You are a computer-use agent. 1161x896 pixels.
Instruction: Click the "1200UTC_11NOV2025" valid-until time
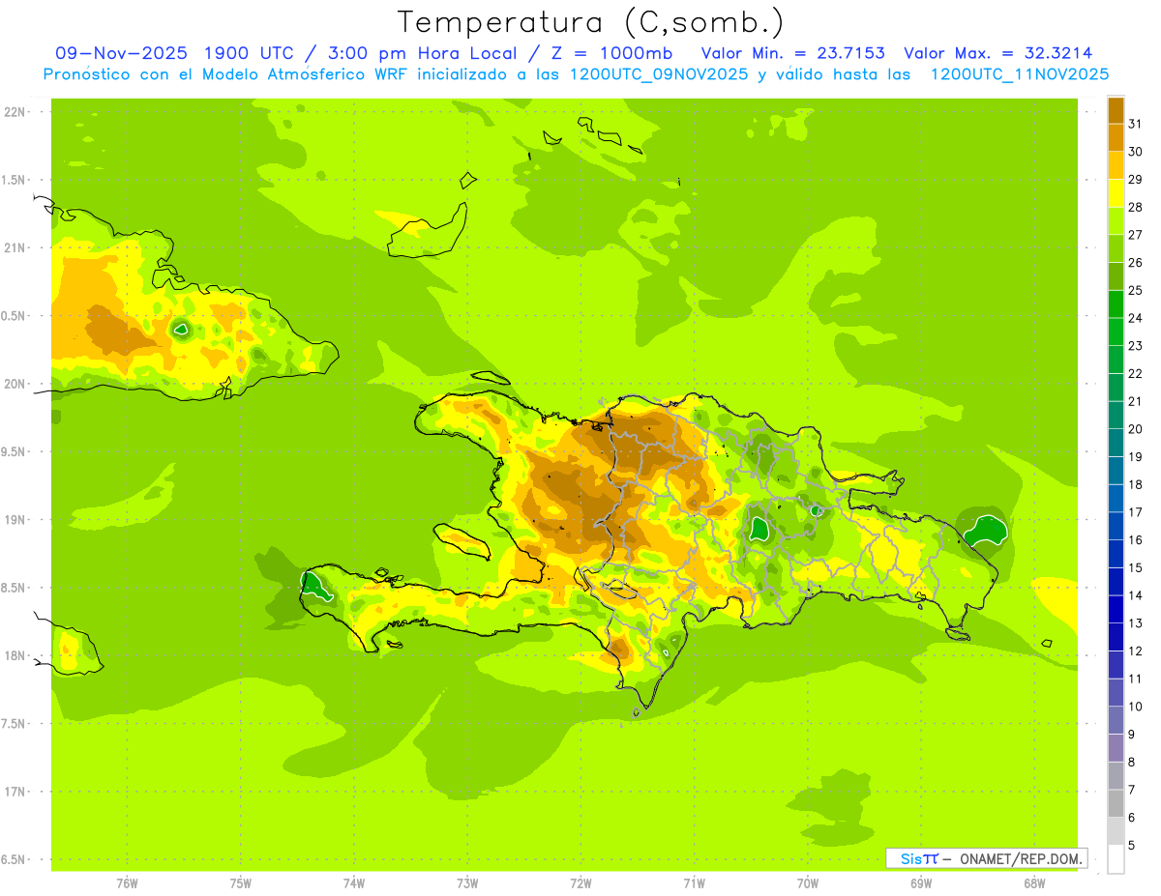(1019, 73)
